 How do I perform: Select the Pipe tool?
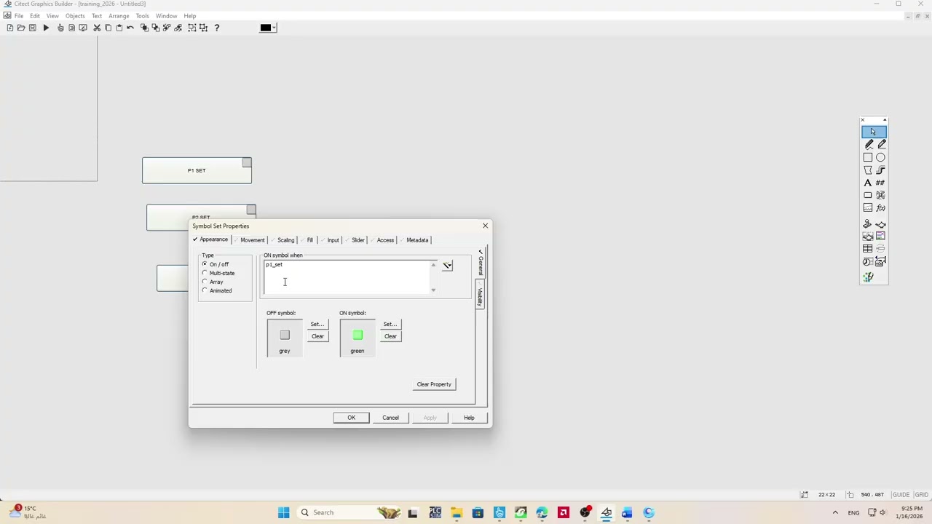881,170
